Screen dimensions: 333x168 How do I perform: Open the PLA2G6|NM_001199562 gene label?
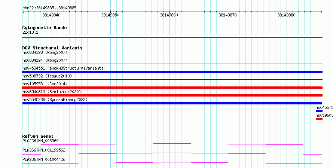click(44, 150)
